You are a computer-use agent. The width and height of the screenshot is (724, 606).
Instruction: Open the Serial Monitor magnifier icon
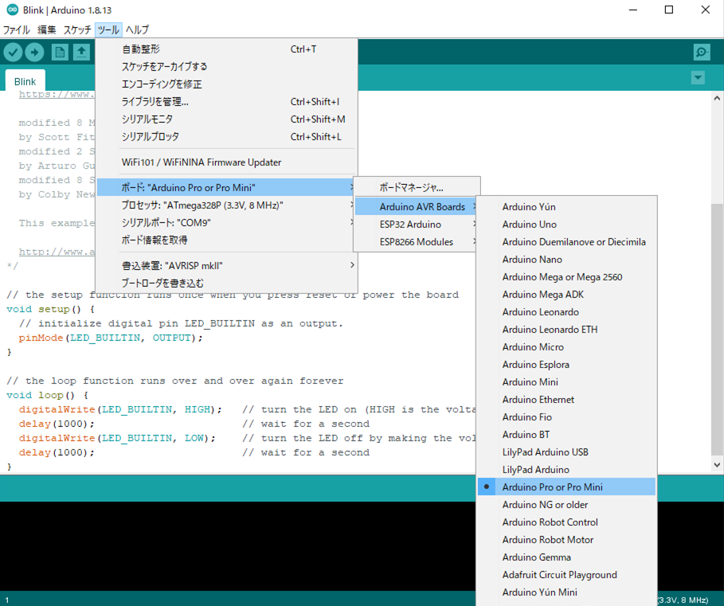[702, 52]
